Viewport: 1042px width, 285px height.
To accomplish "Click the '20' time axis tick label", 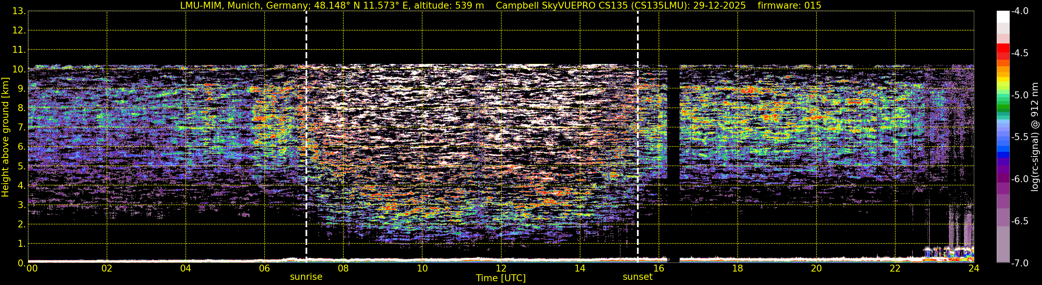I will 816,268.
